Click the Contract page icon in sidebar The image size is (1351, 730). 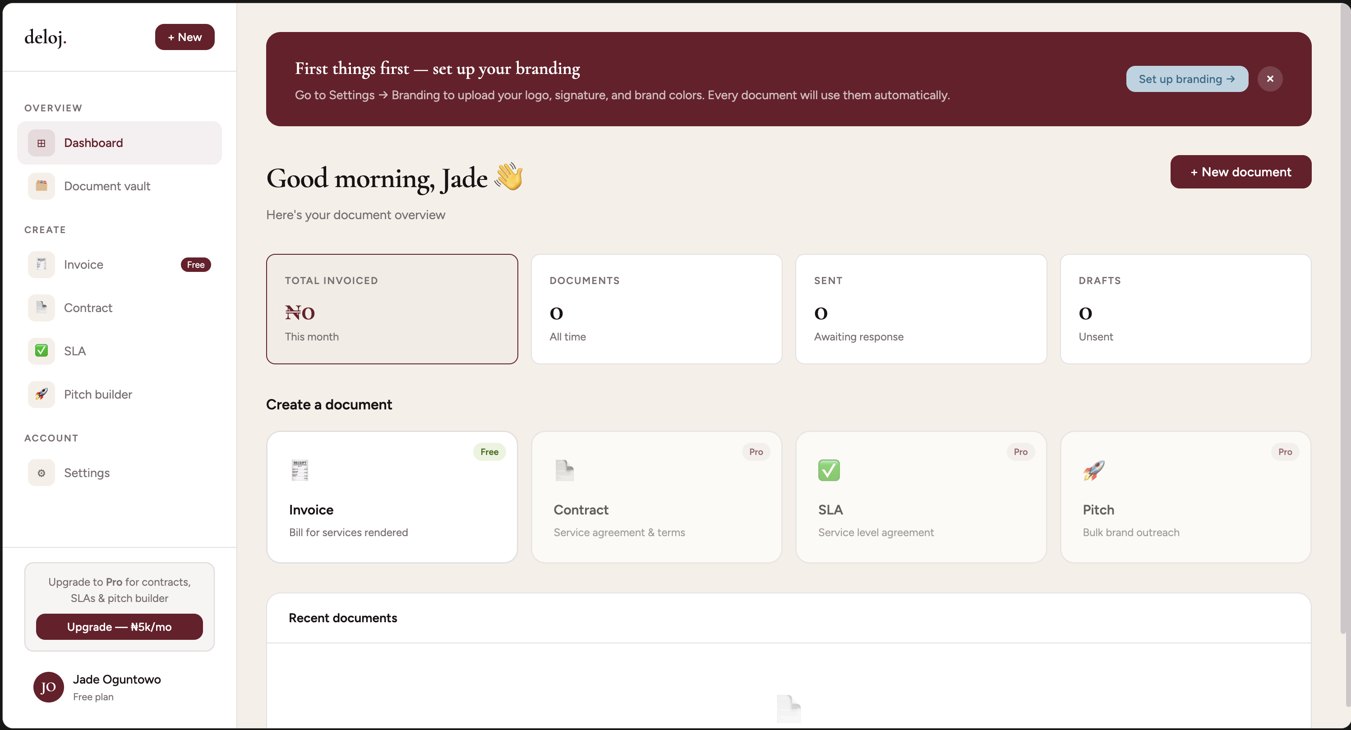(41, 308)
